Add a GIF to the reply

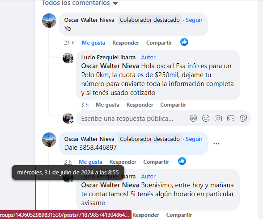pos(231,118)
